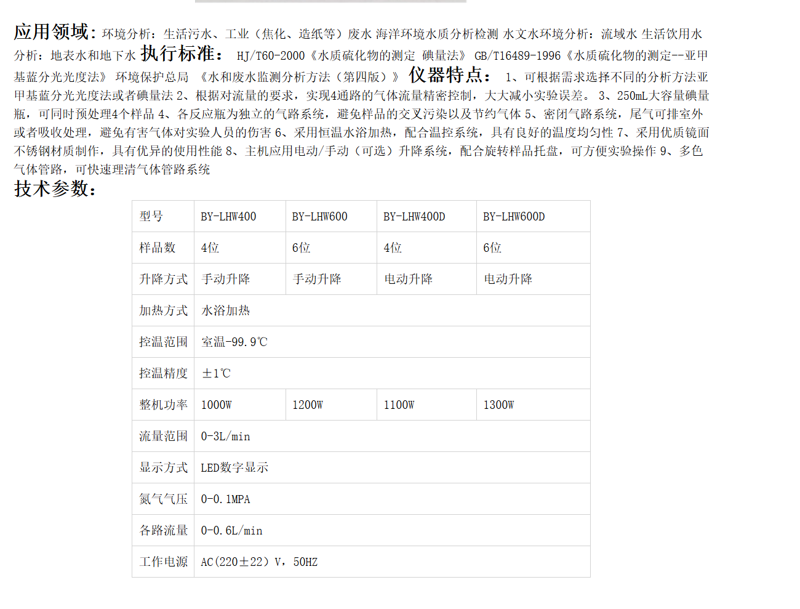The width and height of the screenshot is (800, 609).
Task: Click the 0-3L/min flow range value
Action: click(x=225, y=437)
